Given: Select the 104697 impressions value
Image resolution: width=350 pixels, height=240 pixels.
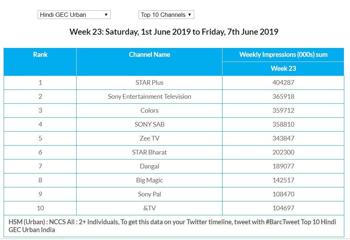Looking at the screenshot, I should coord(283,208).
